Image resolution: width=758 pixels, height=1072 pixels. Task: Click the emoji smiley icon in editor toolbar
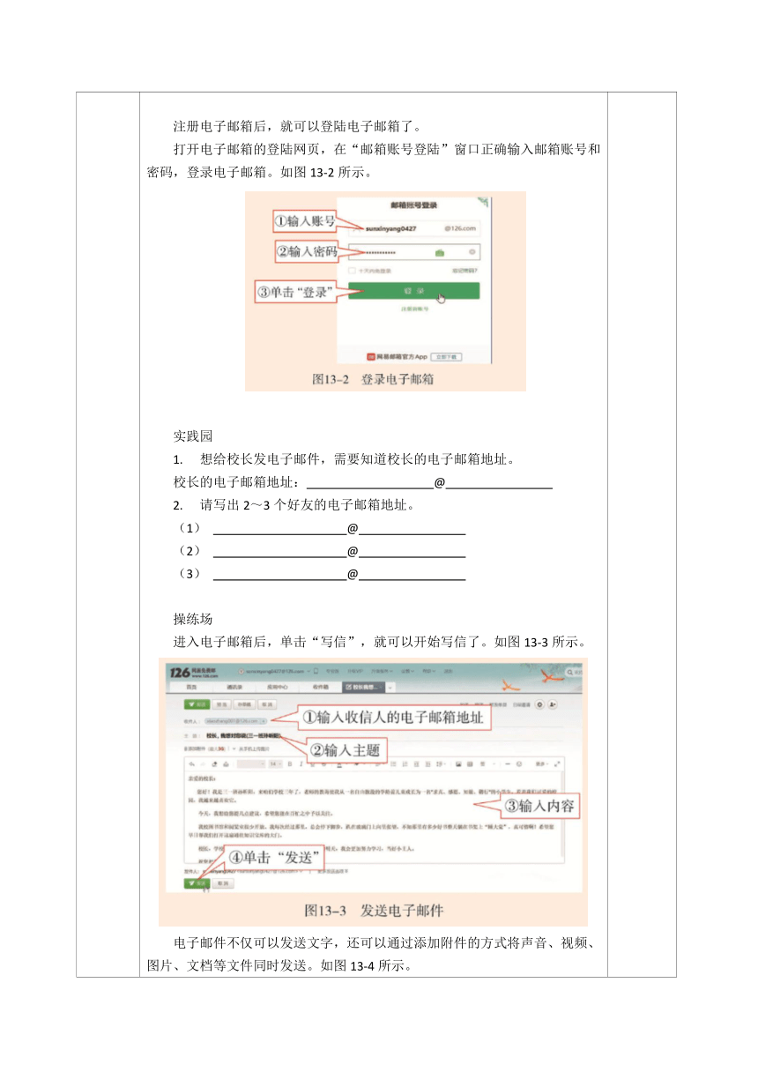pyautogui.click(x=519, y=764)
